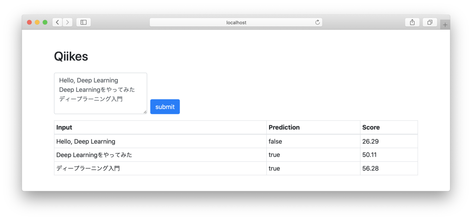Click the false prediction cell
The image size is (472, 220).
tap(313, 141)
